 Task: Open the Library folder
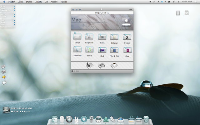[127, 50]
